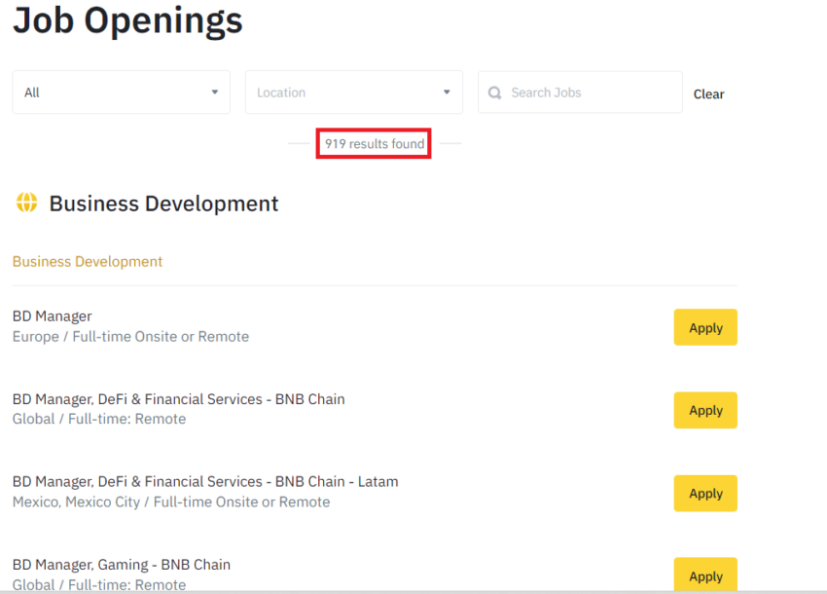The width and height of the screenshot is (827, 594).
Task: Apply for BD Manager Gaming role
Action: click(705, 575)
